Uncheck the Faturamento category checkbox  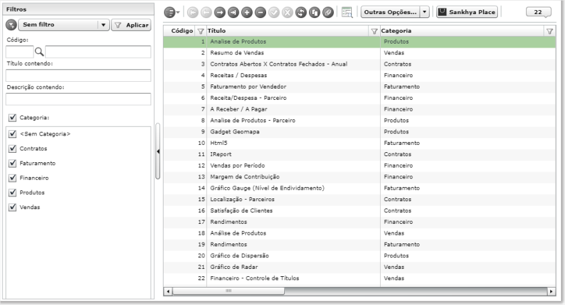13,164
